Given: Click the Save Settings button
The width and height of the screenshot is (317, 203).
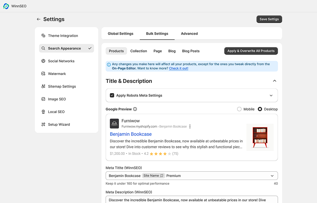Looking at the screenshot, I should [269, 19].
